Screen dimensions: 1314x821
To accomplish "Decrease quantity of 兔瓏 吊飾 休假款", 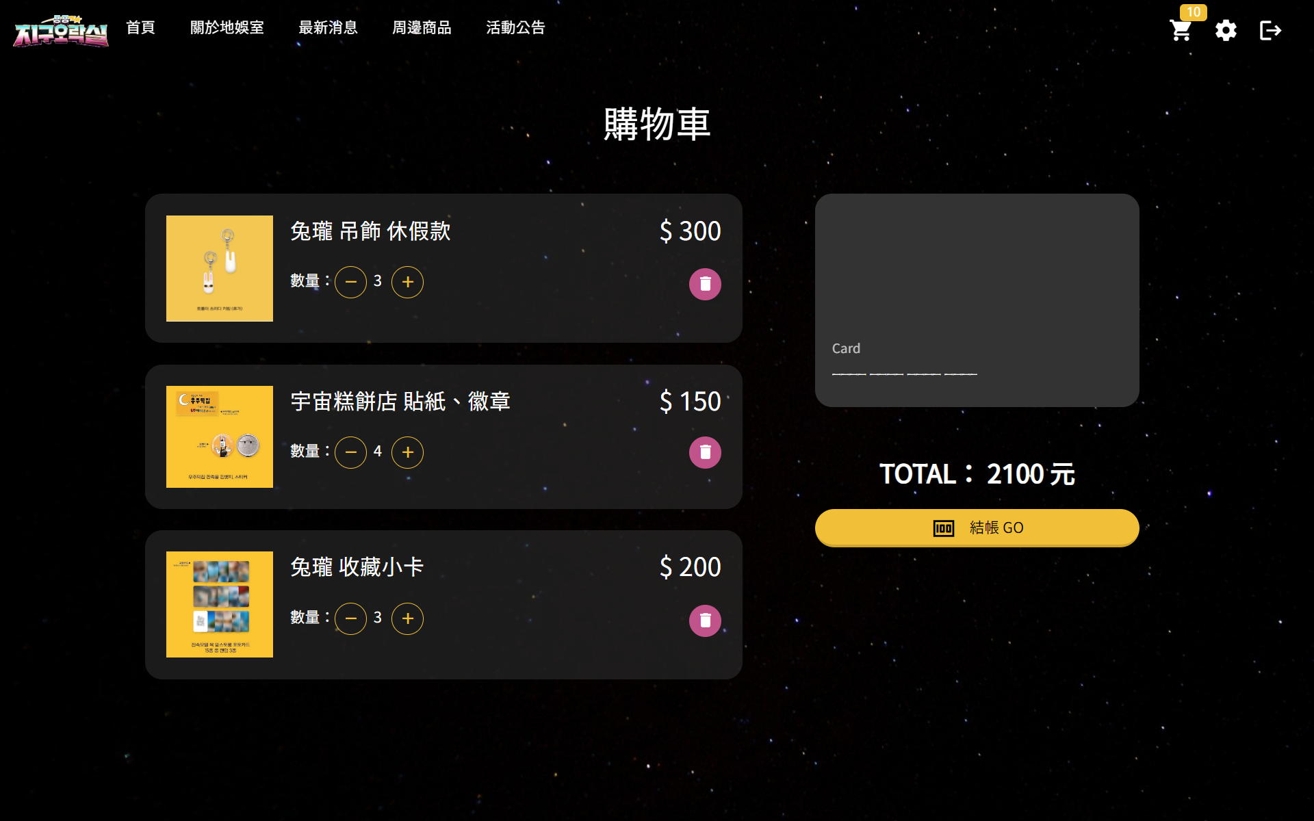I will (x=350, y=282).
